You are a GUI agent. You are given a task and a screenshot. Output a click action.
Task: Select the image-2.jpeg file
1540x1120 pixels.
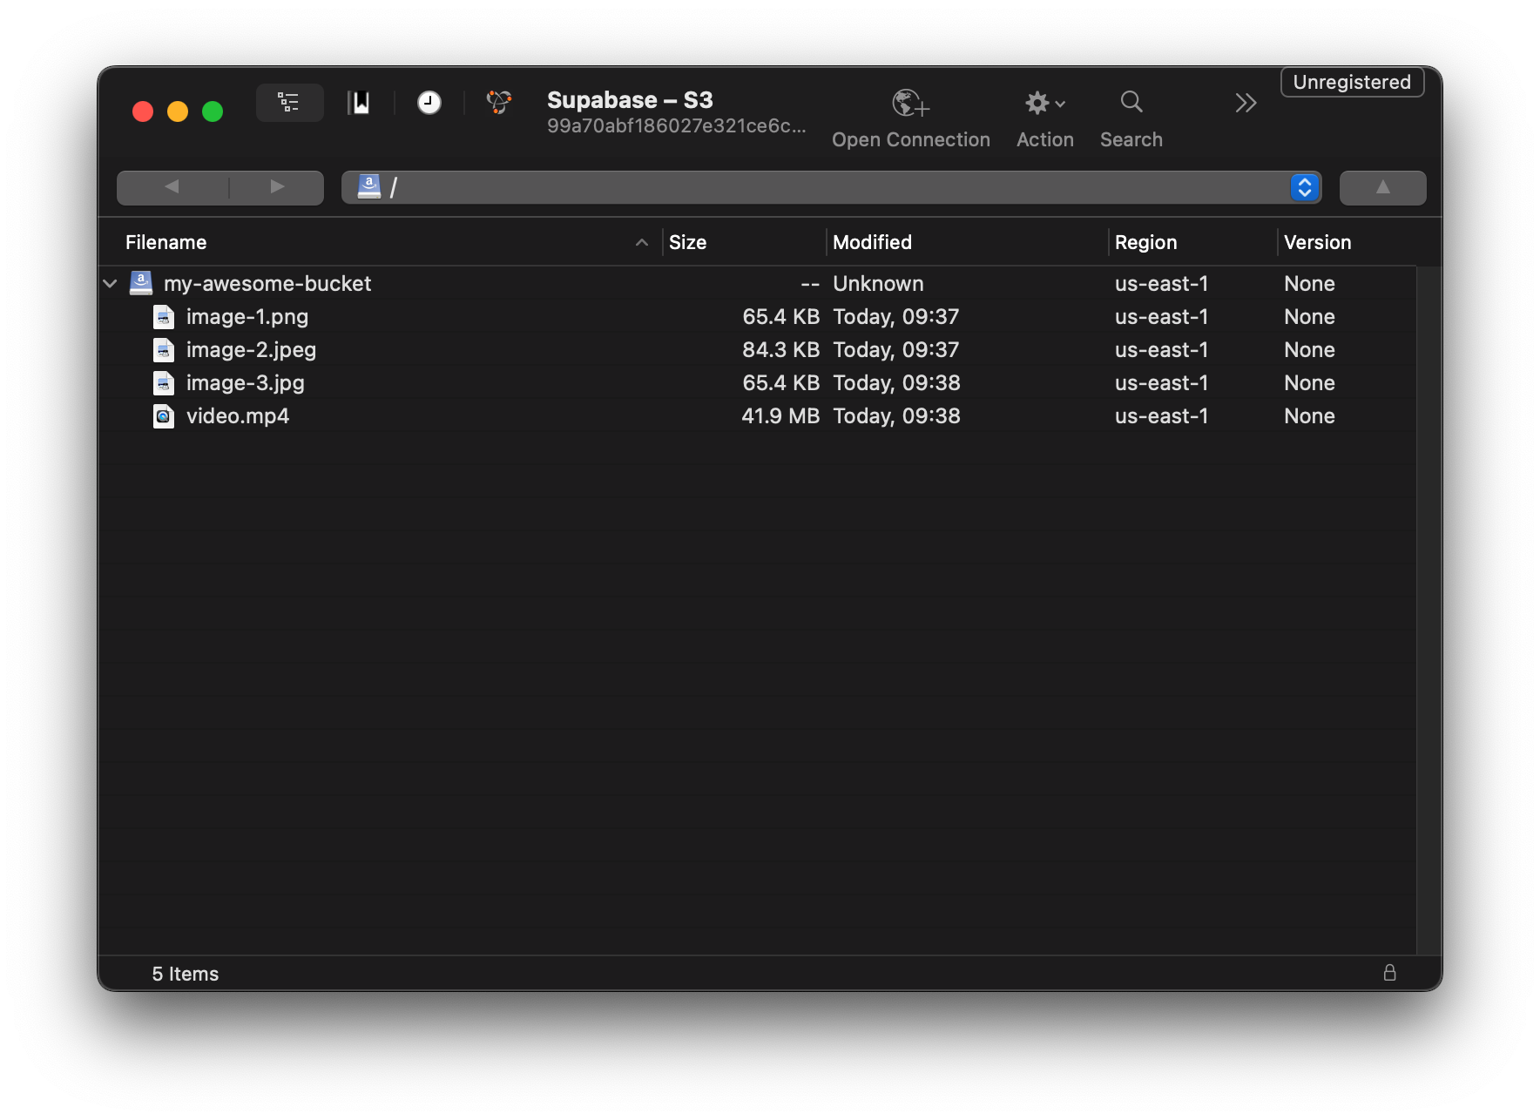coord(251,350)
